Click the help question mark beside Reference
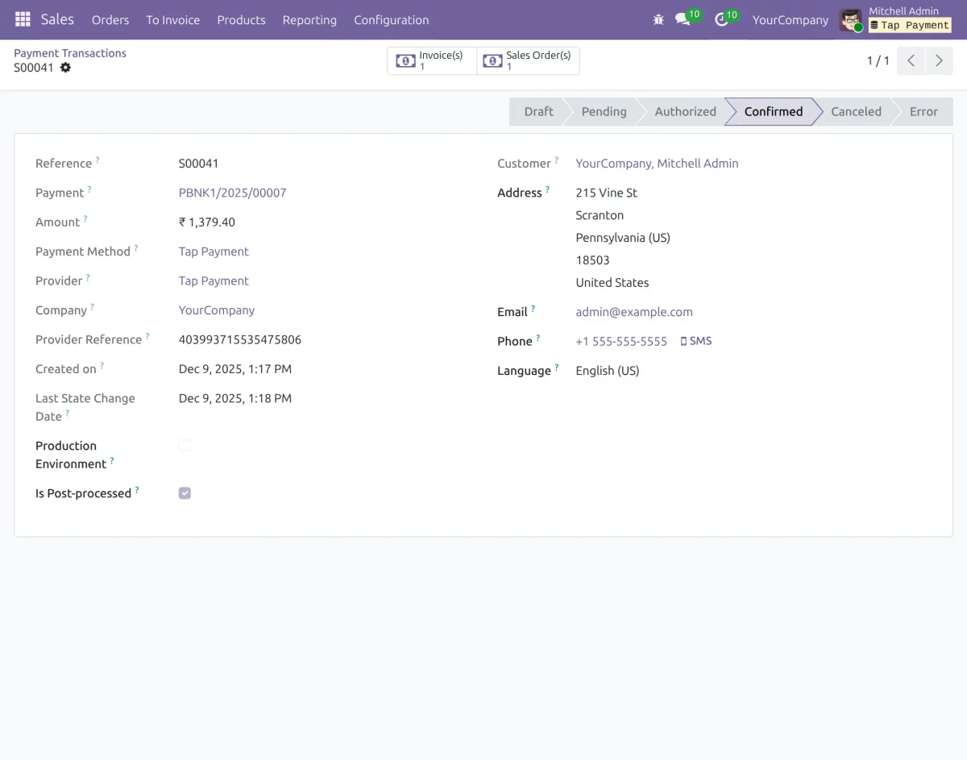967x760 pixels. (98, 159)
